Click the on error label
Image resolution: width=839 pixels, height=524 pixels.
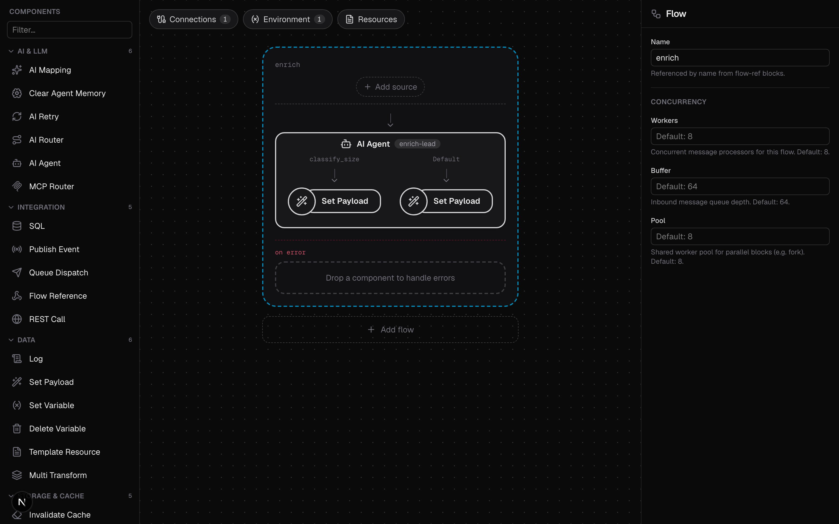pyautogui.click(x=290, y=252)
